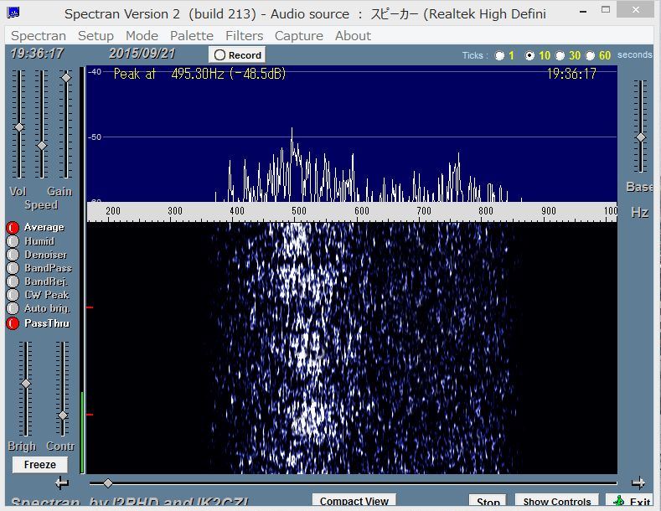The image size is (661, 511).
Task: Maximize the Spectran window
Action: click(606, 10)
